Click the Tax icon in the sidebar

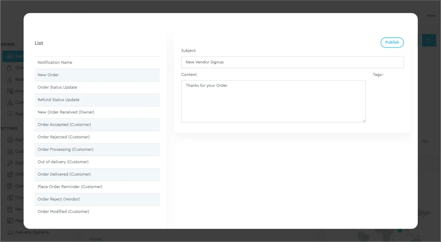(x=10, y=209)
